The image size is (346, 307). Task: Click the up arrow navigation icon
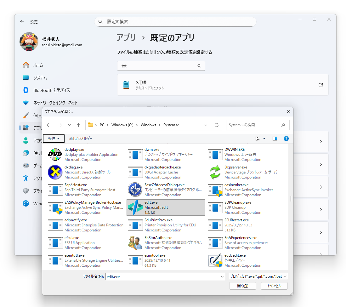78,125
